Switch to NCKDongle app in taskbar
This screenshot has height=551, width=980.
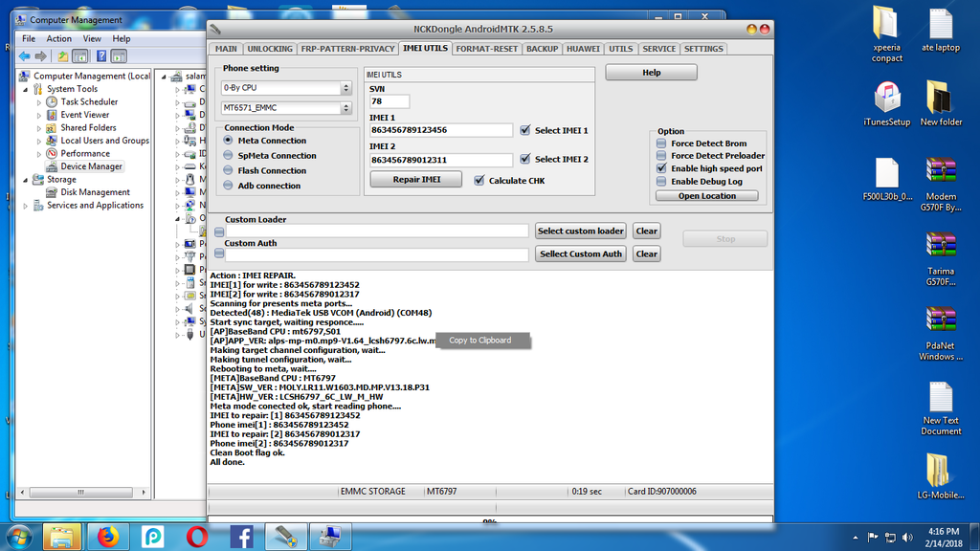tap(286, 538)
